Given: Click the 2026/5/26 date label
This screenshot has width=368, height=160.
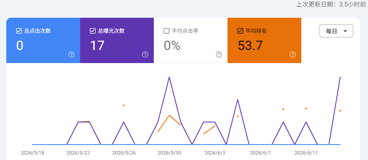Looking at the screenshot, I should point(124,153).
